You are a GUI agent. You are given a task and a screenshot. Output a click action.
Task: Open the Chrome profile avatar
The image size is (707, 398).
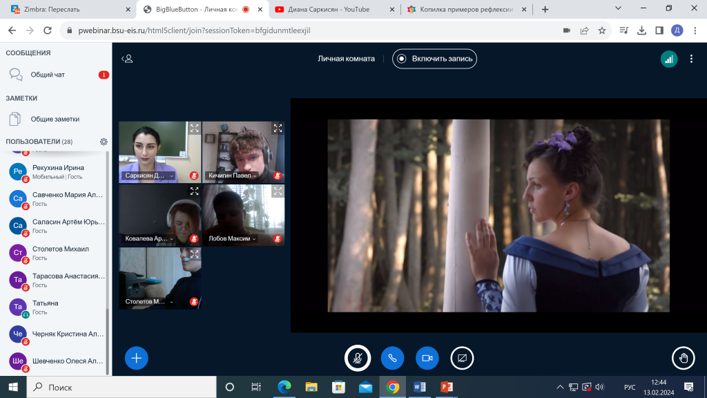[x=677, y=30]
